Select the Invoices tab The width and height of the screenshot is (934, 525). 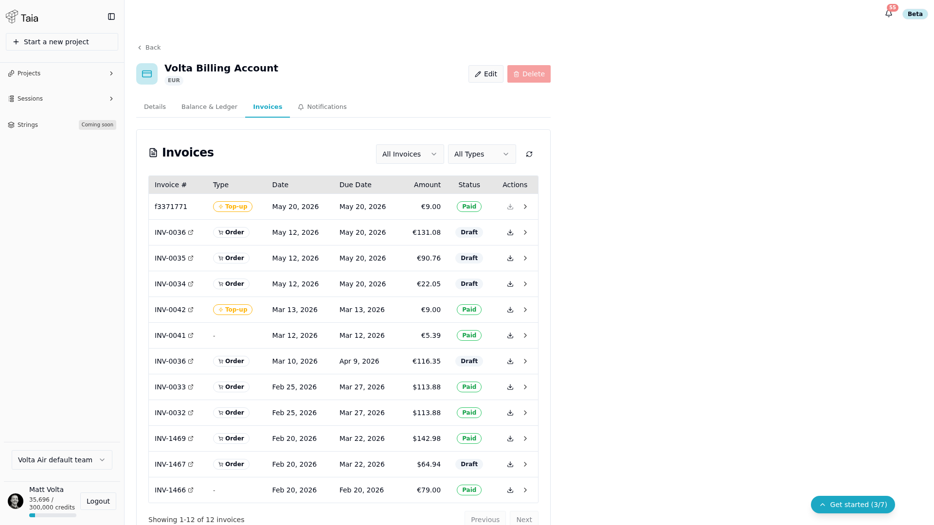[x=268, y=107]
